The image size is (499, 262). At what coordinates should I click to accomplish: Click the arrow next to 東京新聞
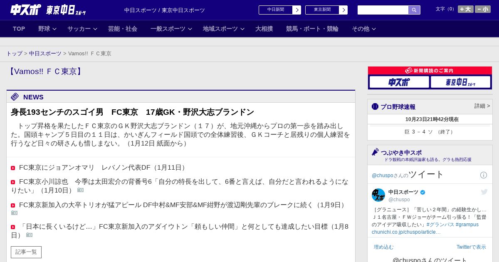[343, 10]
